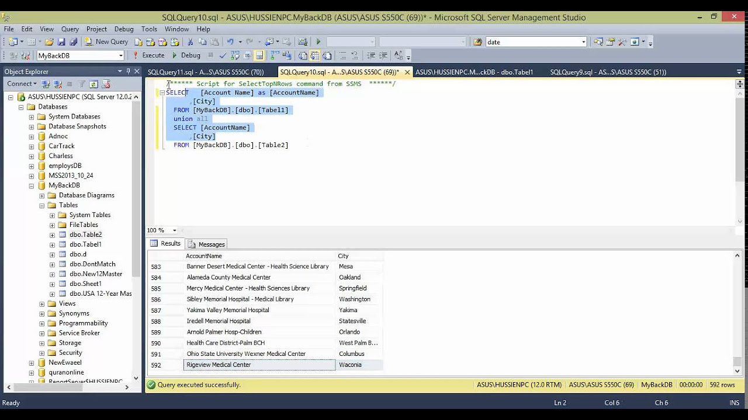Image resolution: width=748 pixels, height=420 pixels.
Task: Click the Disconnect icon in Object Explorer
Action: 58,84
